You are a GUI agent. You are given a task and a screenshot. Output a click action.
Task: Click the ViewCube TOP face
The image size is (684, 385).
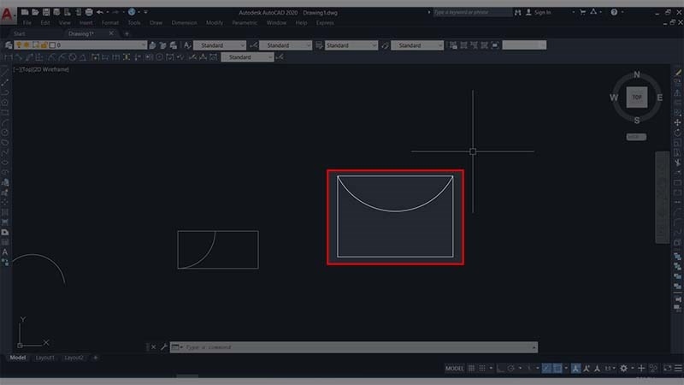(636, 98)
